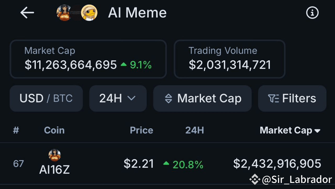Image resolution: width=335 pixels, height=189 pixels.
Task: Switch the currency toggle to BTC
Action: pos(63,98)
